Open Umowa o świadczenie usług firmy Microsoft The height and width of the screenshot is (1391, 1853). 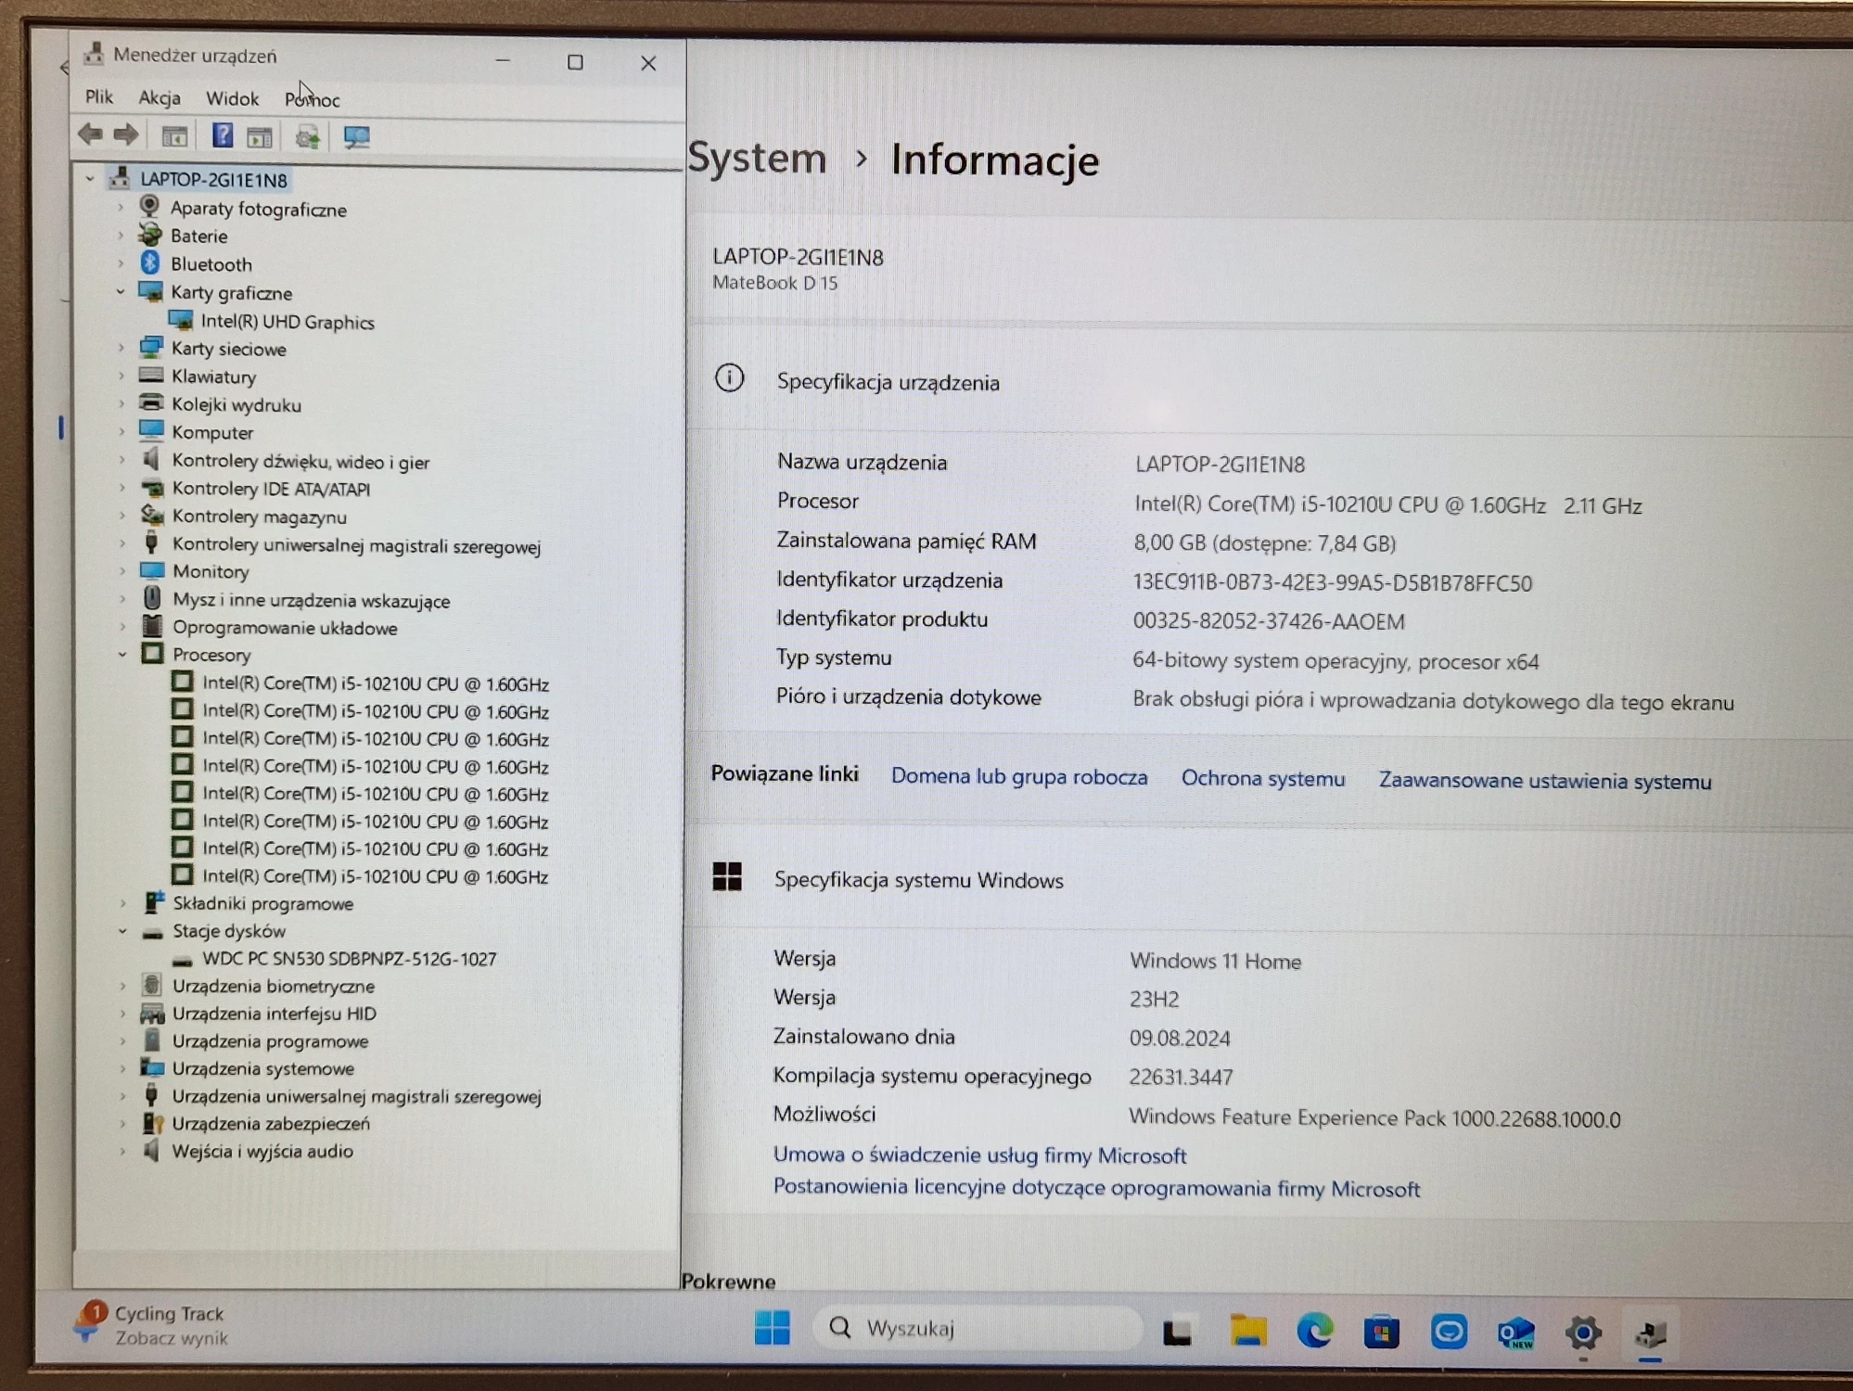(x=979, y=1155)
